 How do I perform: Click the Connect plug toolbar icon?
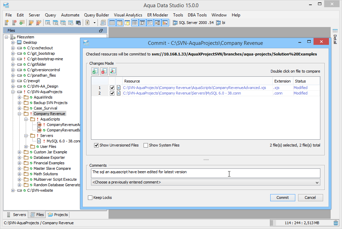pos(31,23)
